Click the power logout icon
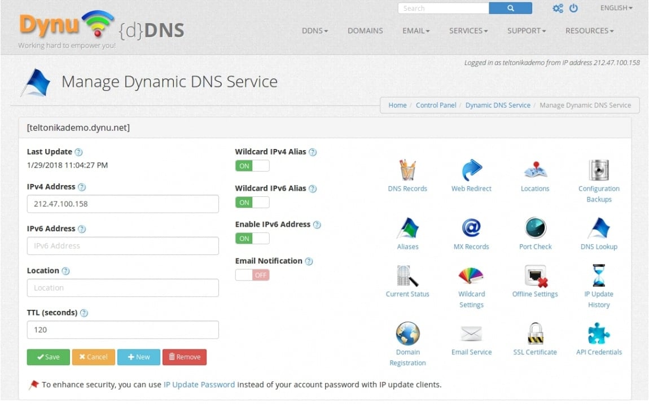The height and width of the screenshot is (404, 649). coord(573,8)
